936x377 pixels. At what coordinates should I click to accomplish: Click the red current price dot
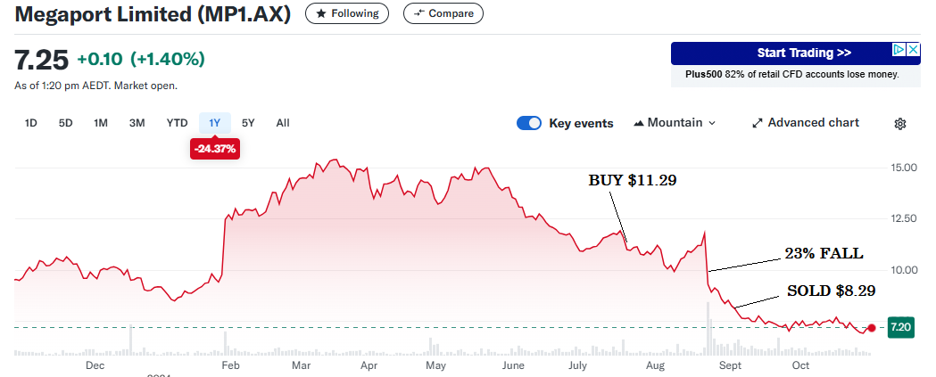point(872,328)
